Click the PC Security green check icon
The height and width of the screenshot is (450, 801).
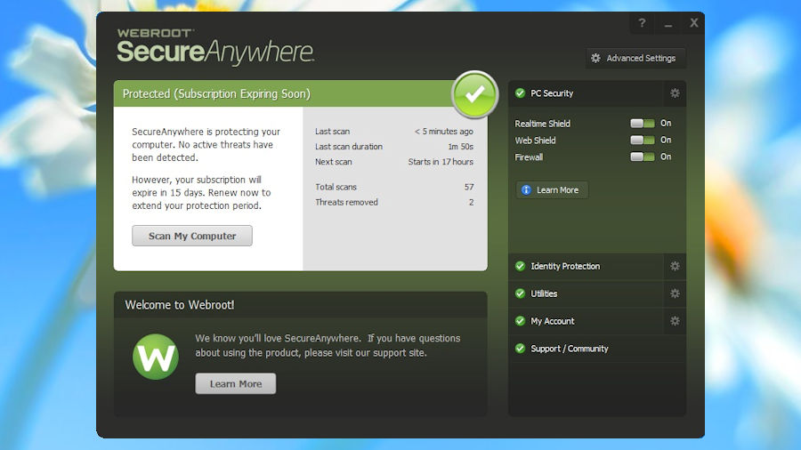[520, 93]
